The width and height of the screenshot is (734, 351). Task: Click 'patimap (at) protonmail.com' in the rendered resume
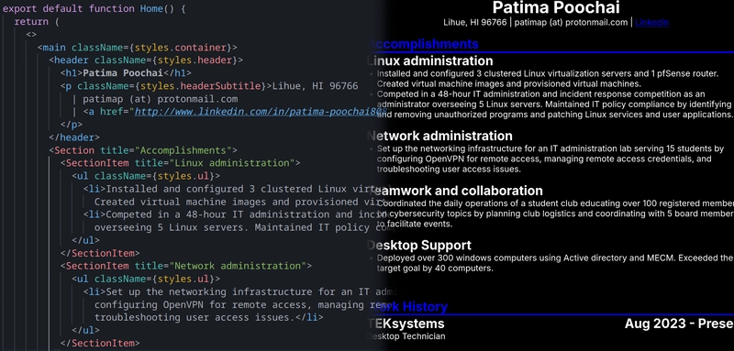(x=571, y=22)
